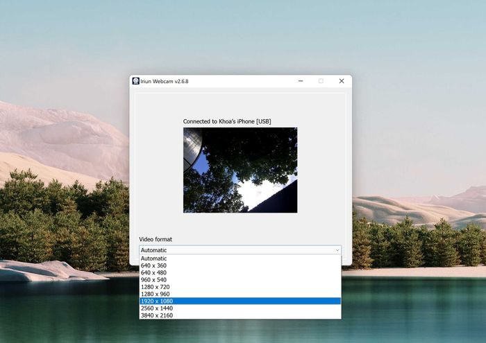Click the Video format label

(156, 239)
